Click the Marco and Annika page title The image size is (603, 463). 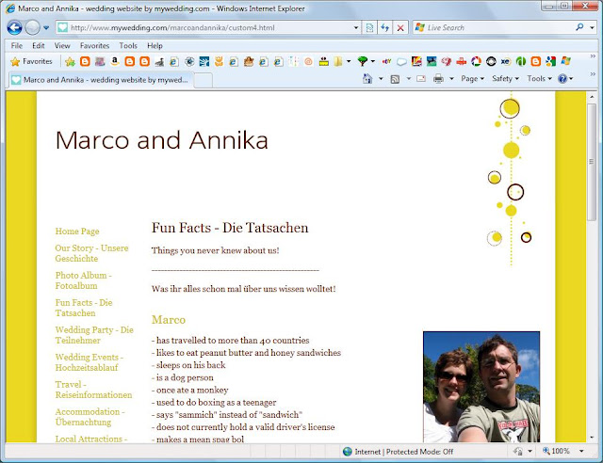pos(162,140)
